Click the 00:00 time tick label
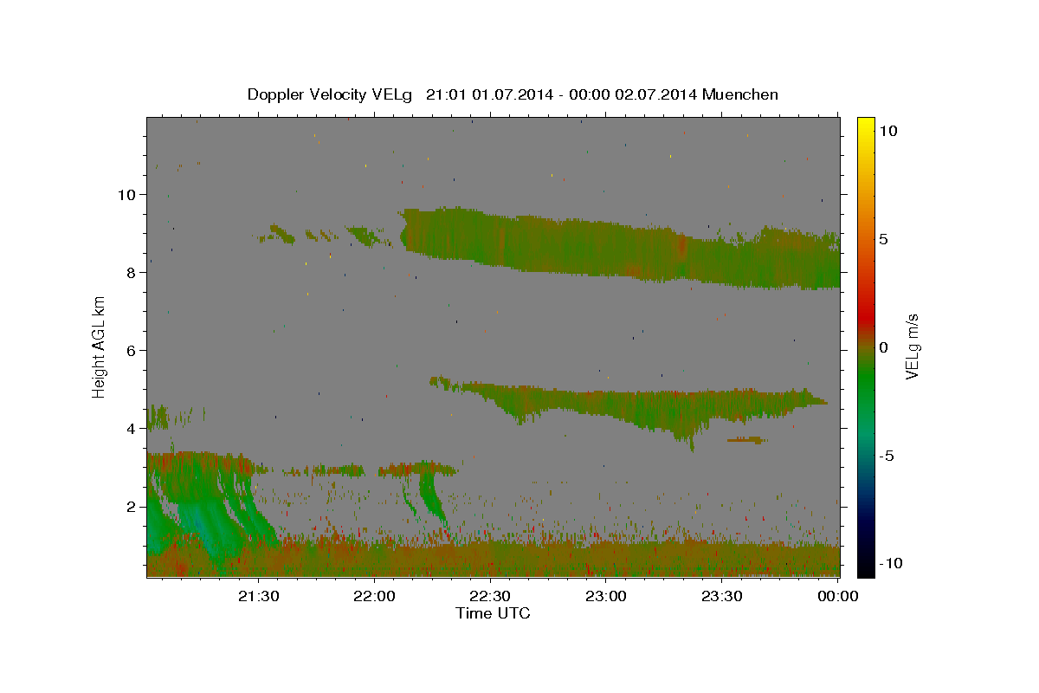This screenshot has width=1039, height=693. click(837, 596)
